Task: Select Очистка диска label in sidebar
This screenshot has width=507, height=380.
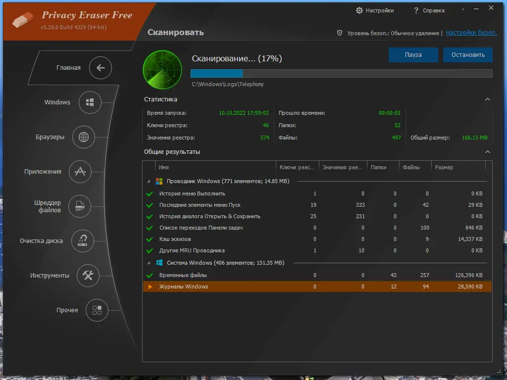Action: pos(41,241)
